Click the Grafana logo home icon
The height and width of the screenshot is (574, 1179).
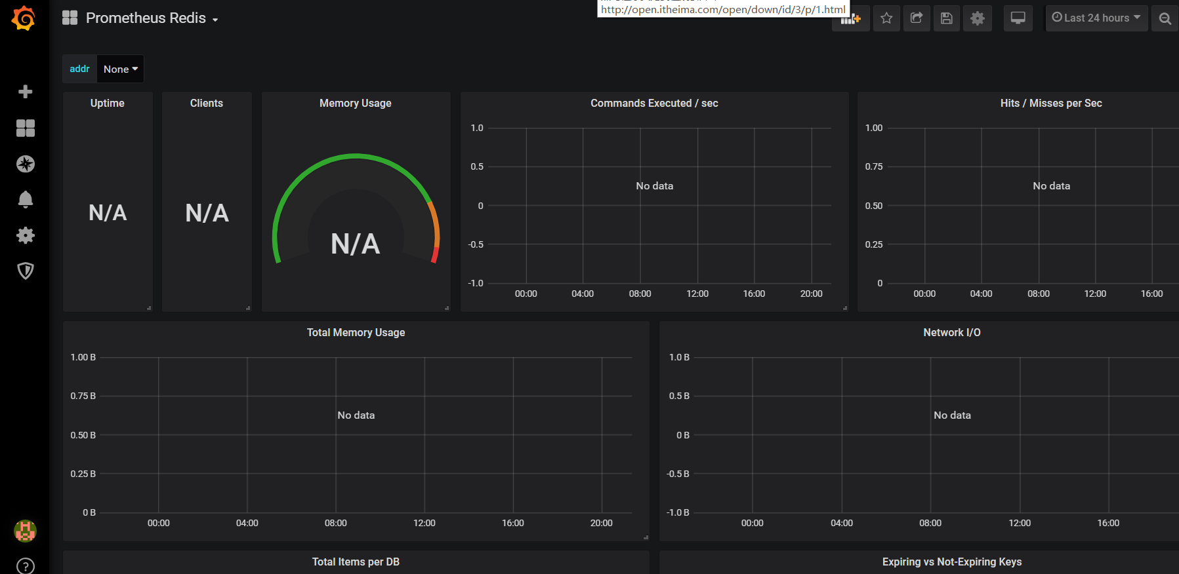24,18
